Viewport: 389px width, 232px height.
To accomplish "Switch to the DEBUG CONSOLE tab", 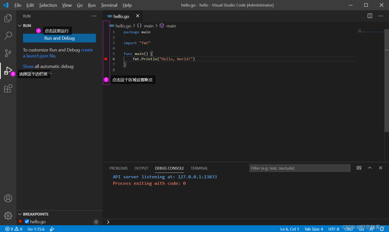I will tap(169, 168).
